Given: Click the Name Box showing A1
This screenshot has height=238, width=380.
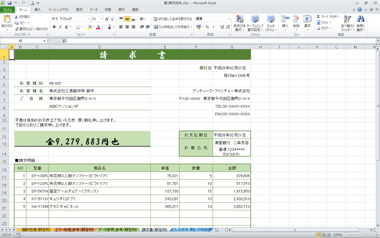Looking at the screenshot, I should [21, 41].
